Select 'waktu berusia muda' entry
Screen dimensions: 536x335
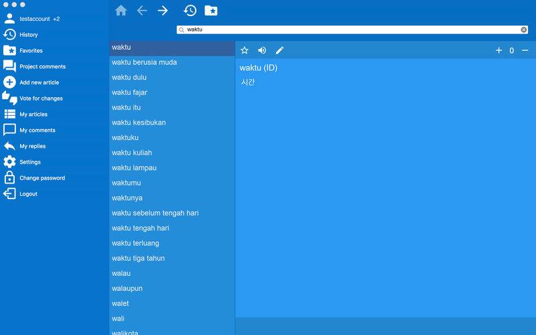click(172, 62)
